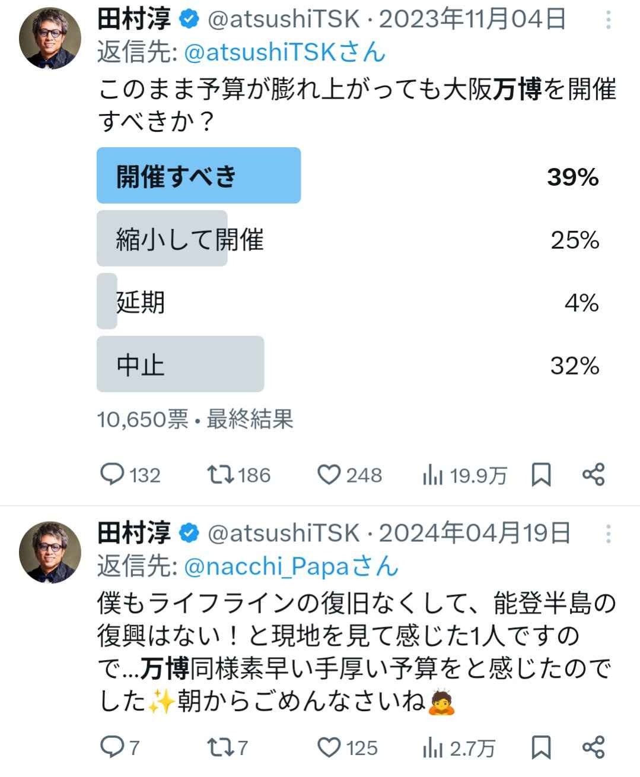Bookmark the April 2024 reply tweet
The height and width of the screenshot is (777, 640).
[541, 747]
